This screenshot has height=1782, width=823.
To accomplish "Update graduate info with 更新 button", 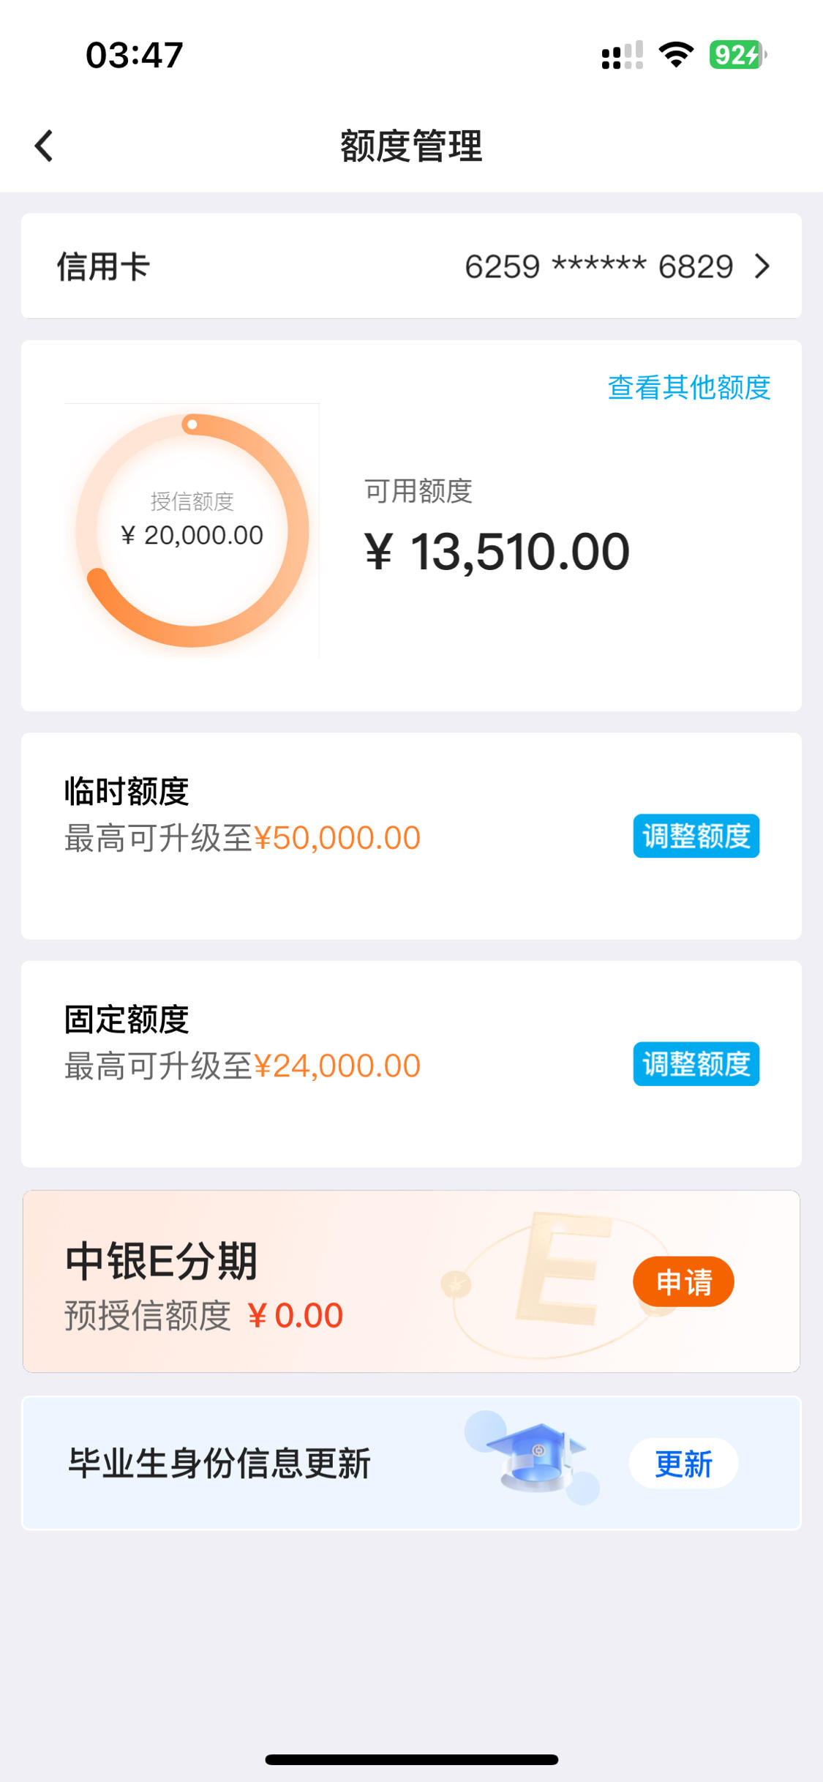I will click(x=683, y=1464).
